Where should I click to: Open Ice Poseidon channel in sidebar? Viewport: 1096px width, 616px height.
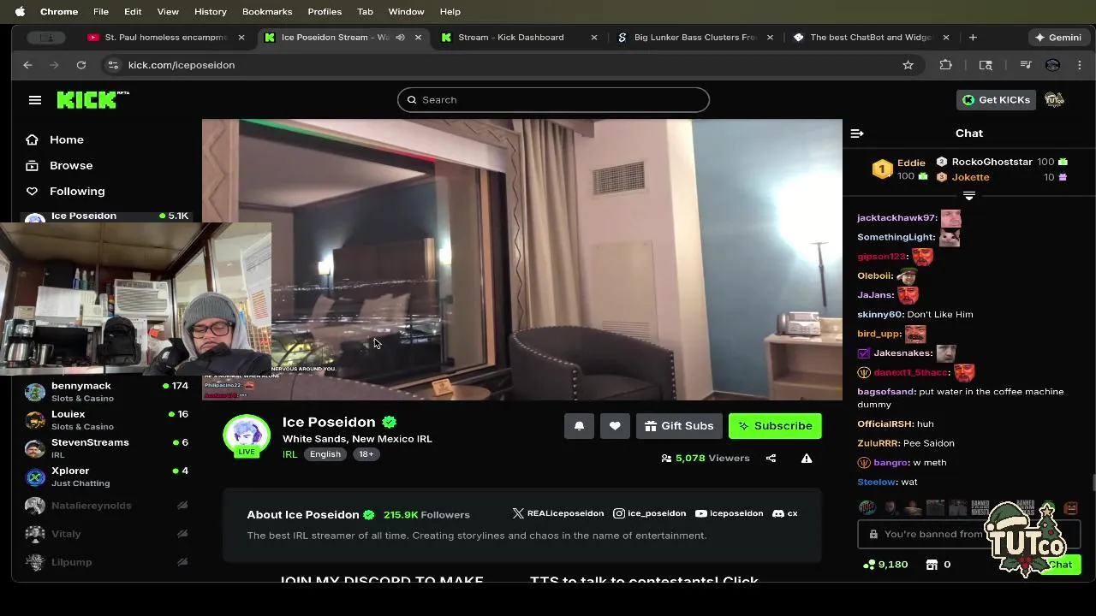(107, 216)
